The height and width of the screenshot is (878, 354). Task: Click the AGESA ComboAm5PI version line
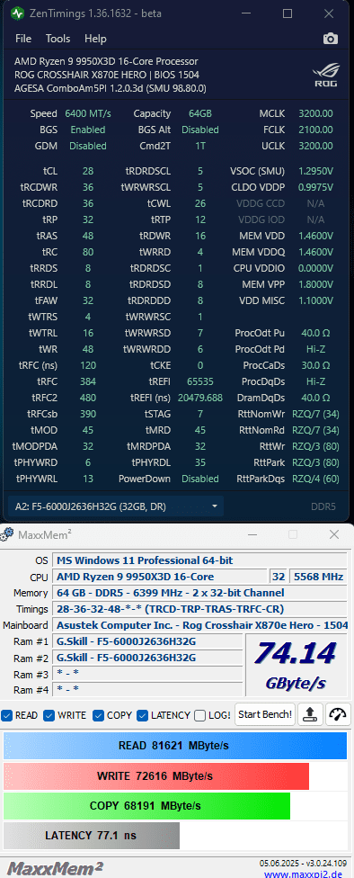coord(111,88)
